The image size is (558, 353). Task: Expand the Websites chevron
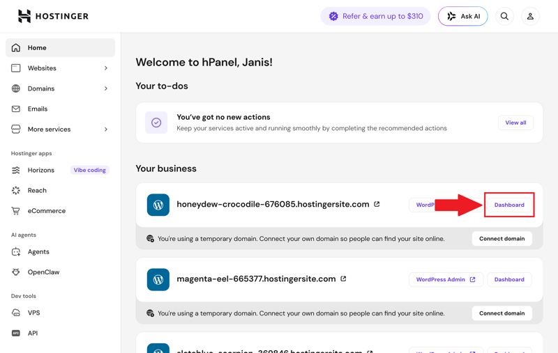tap(106, 68)
